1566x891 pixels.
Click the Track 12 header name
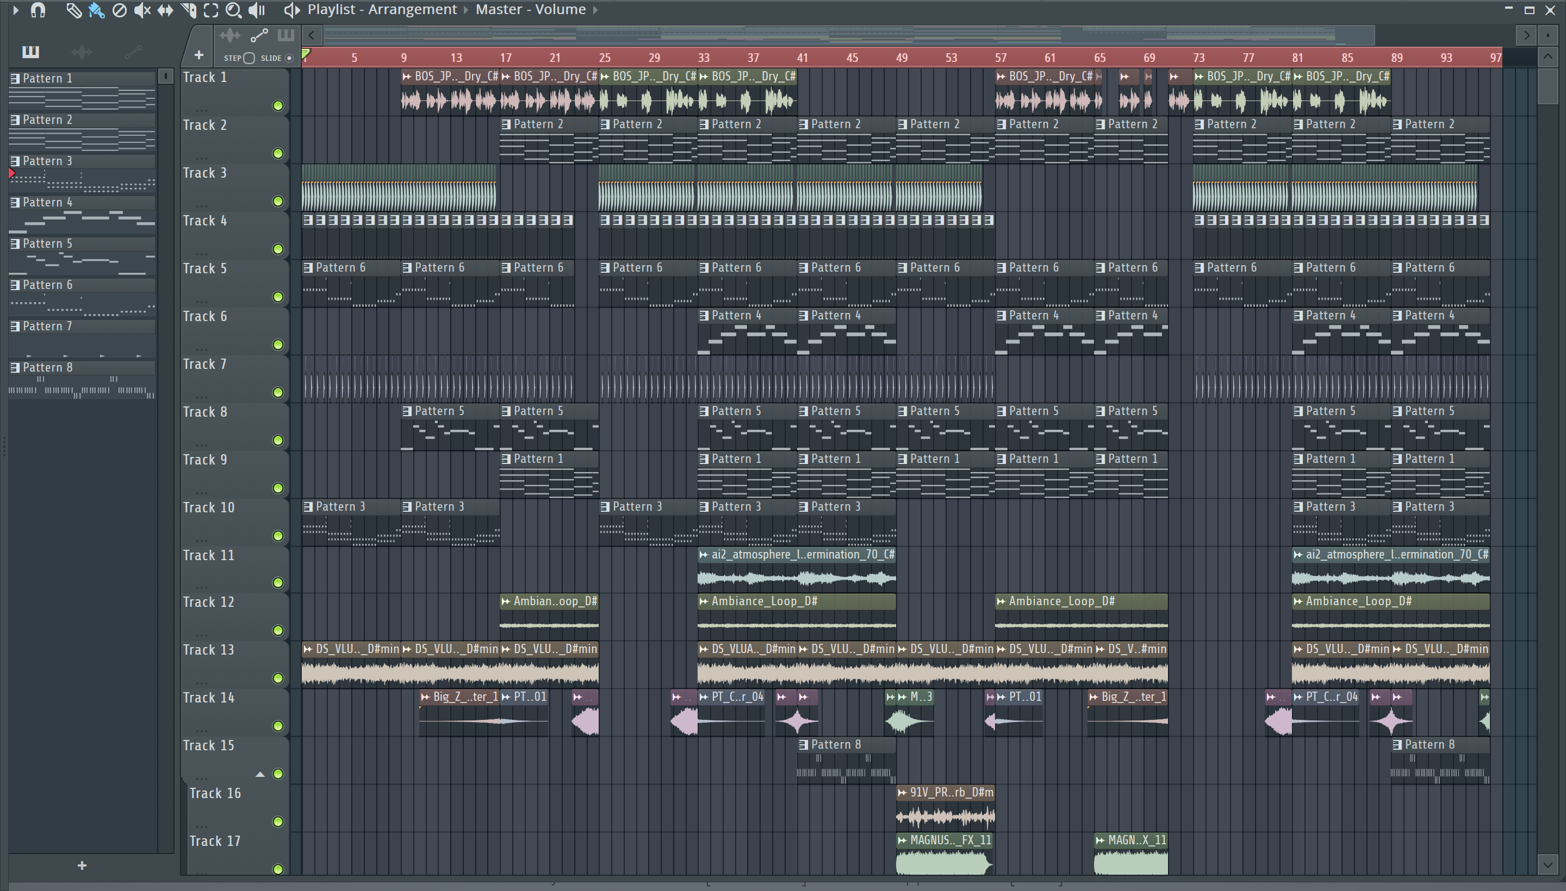(209, 602)
